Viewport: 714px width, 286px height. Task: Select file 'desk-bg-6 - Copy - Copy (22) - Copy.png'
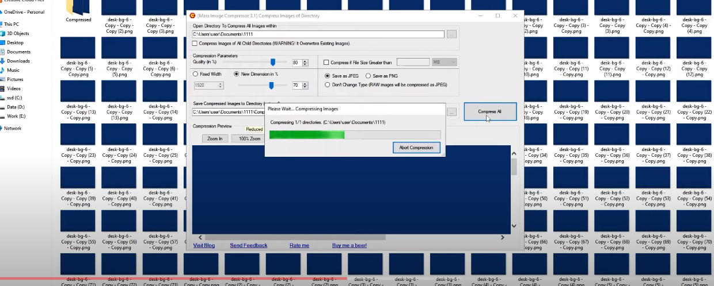694,100
